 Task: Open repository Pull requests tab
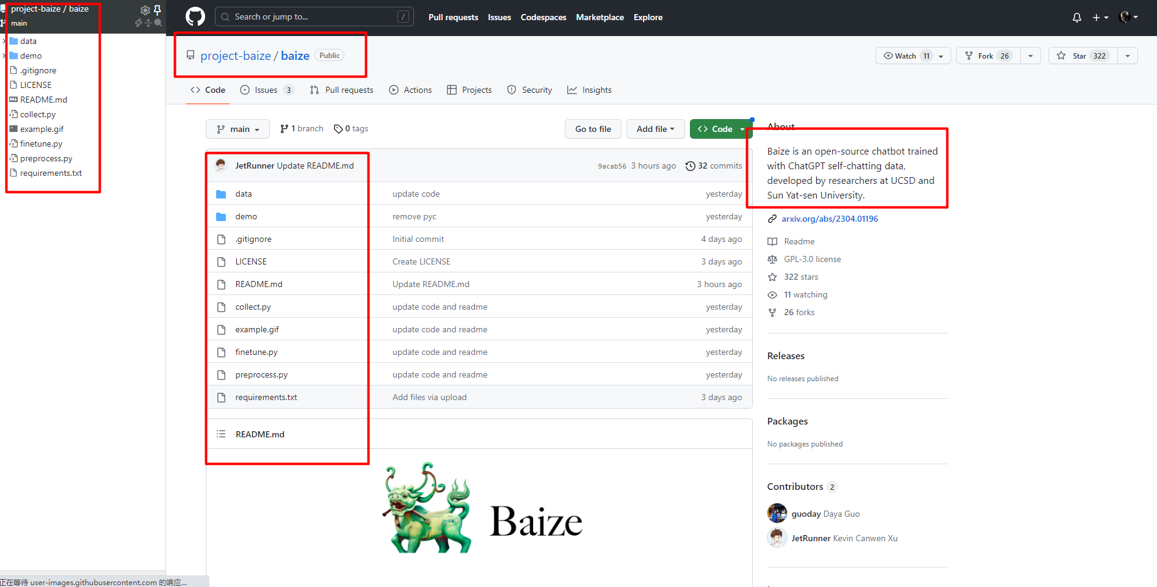[x=341, y=90]
